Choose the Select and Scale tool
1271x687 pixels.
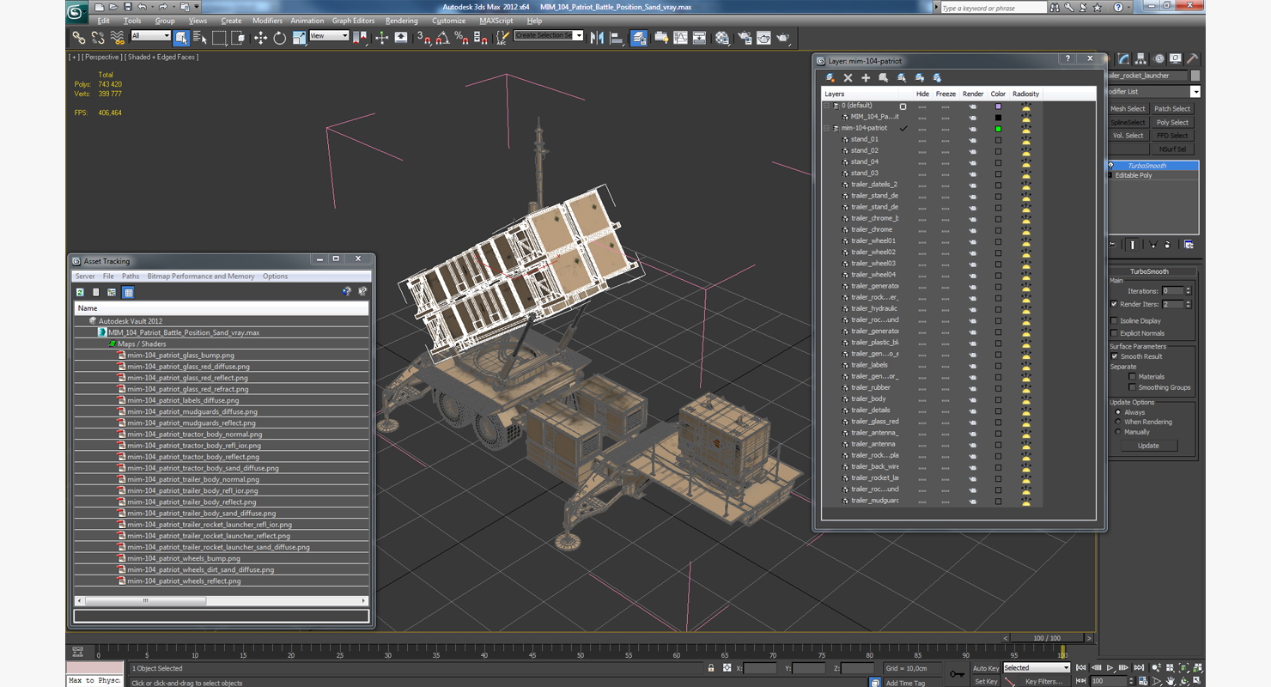[299, 38]
